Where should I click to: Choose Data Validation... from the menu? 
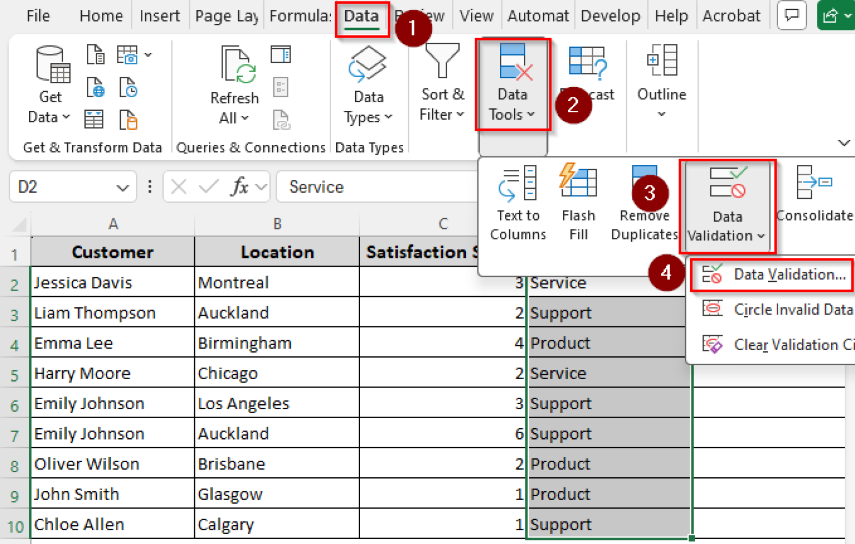click(x=779, y=274)
